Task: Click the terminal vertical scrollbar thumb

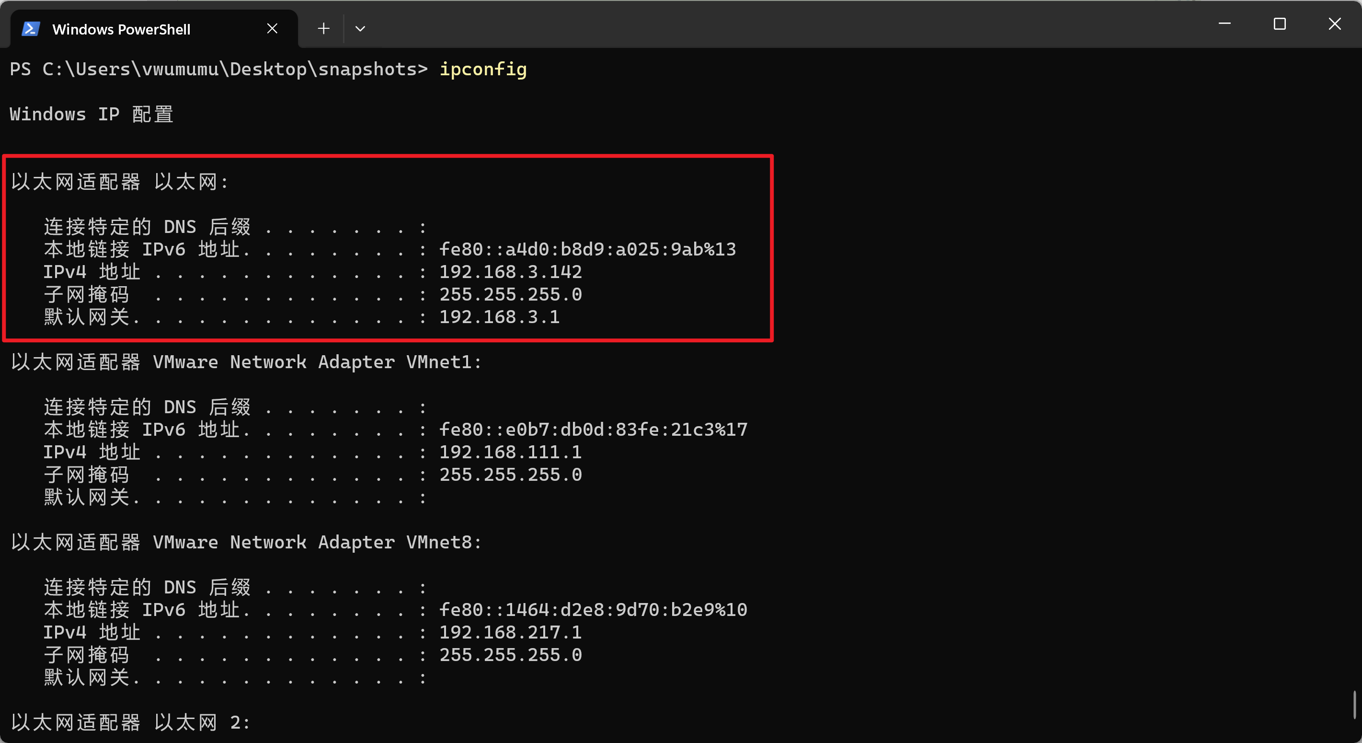Action: click(x=1355, y=704)
